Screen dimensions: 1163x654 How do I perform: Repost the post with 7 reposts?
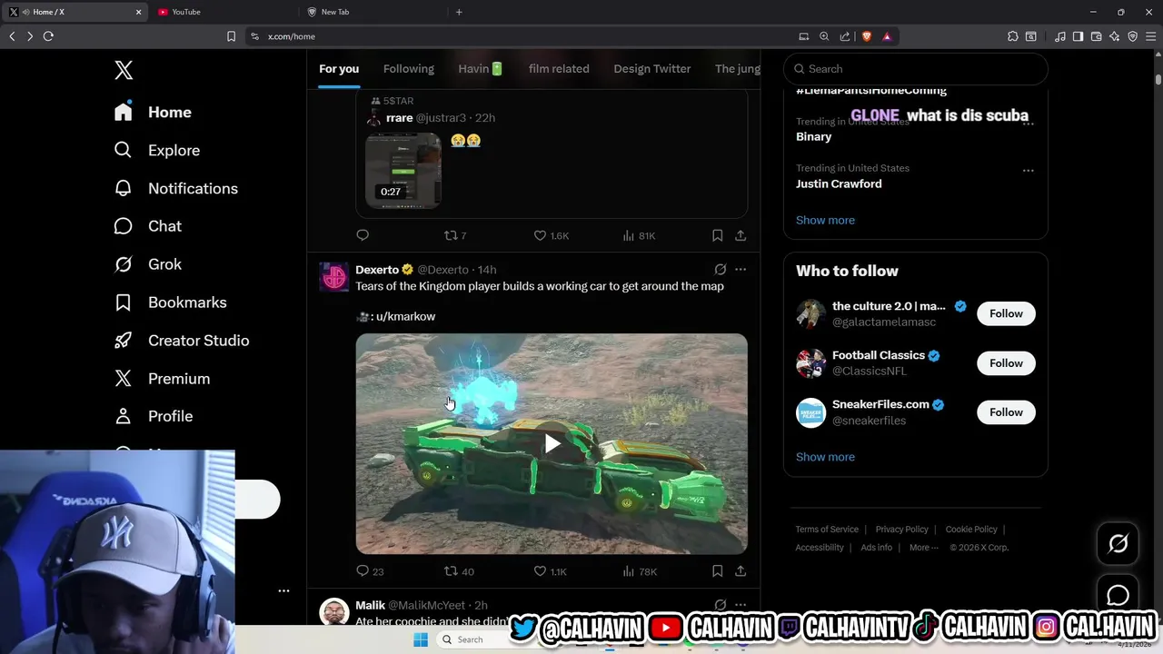pyautogui.click(x=455, y=235)
